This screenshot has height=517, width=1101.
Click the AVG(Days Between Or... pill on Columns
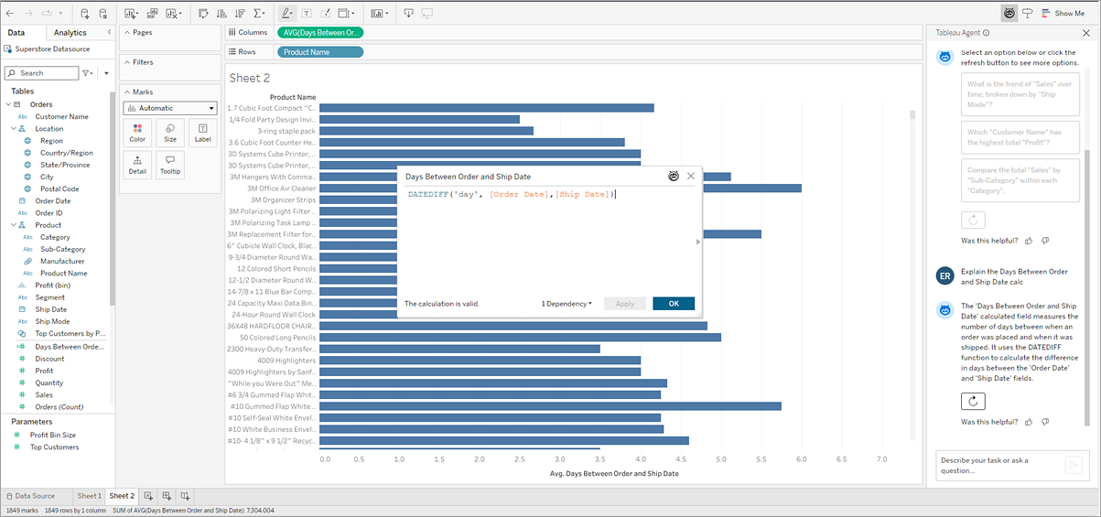(320, 32)
